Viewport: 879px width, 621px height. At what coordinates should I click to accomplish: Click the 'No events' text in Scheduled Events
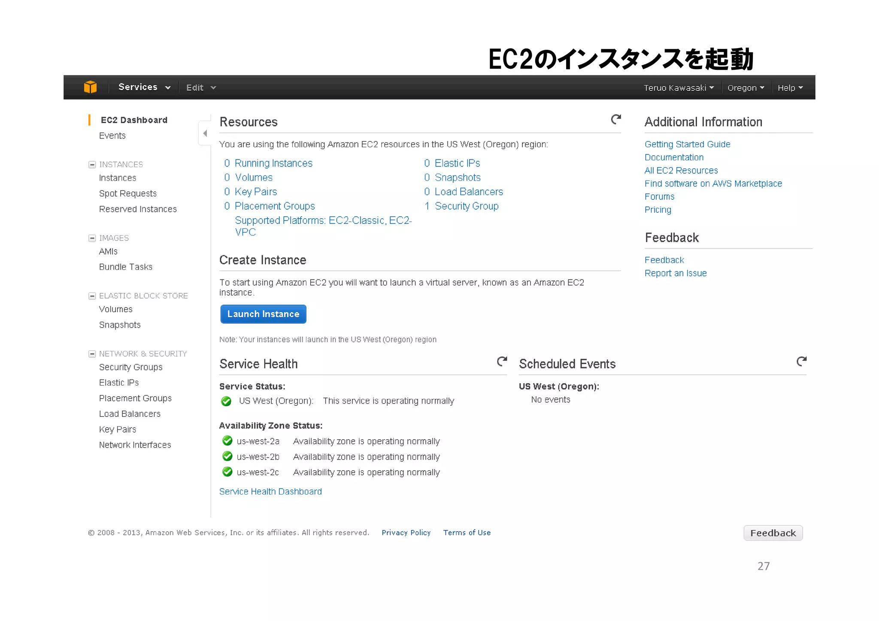tap(551, 400)
